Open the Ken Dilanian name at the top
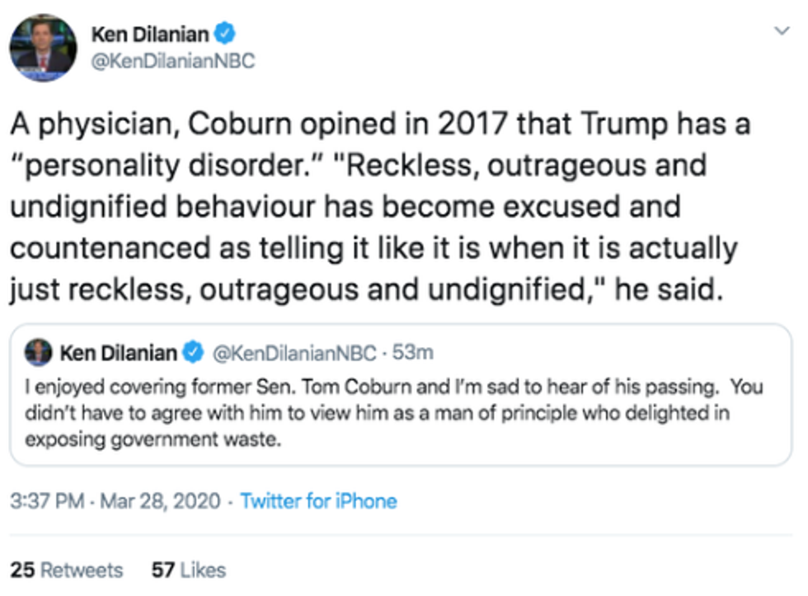Viewport: 808px width, 596px height. coord(150,34)
